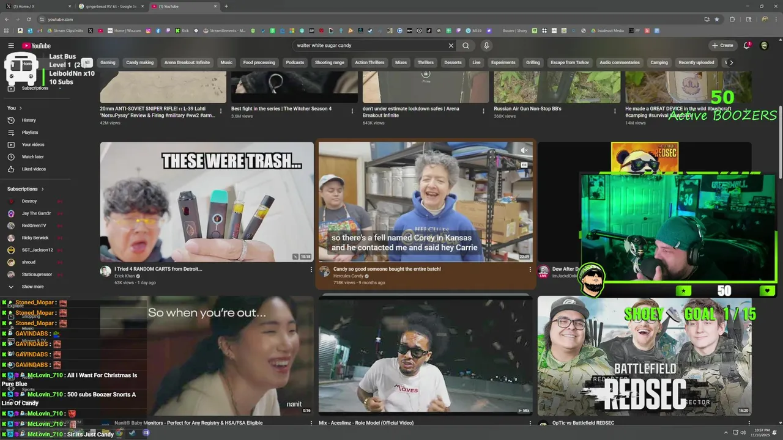Show hidden system tray icons

click(x=726, y=433)
